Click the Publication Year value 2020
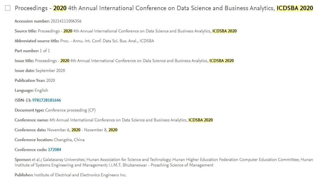The height and width of the screenshot is (181, 318). [50, 80]
